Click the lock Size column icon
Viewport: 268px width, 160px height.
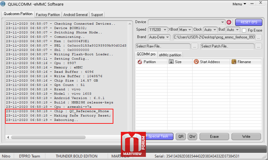click(171, 62)
